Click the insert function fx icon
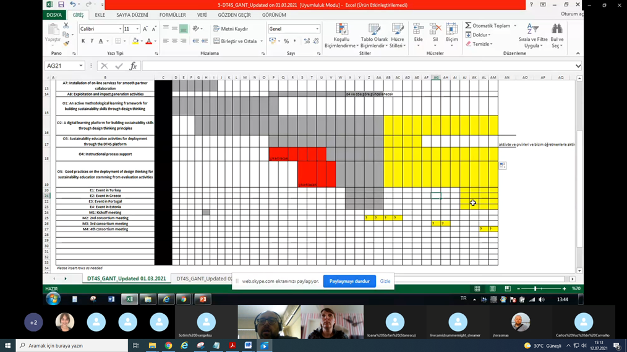 [133, 66]
